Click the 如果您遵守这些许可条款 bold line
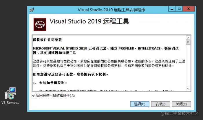 (x=71, y=74)
